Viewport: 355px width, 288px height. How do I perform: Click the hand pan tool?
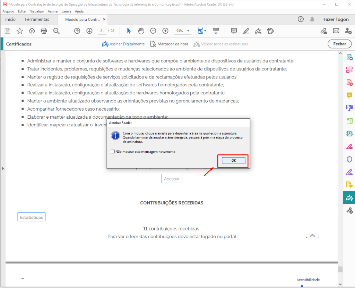pyautogui.click(x=141, y=31)
